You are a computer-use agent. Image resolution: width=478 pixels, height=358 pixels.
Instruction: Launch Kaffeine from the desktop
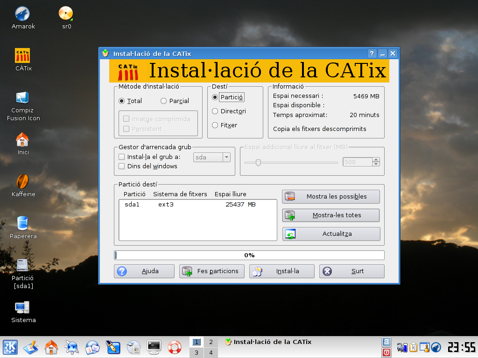[23, 186]
